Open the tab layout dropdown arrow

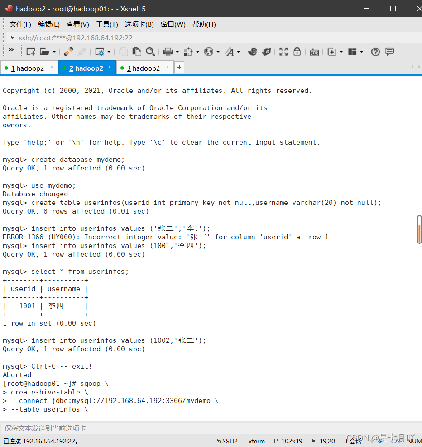[362, 52]
